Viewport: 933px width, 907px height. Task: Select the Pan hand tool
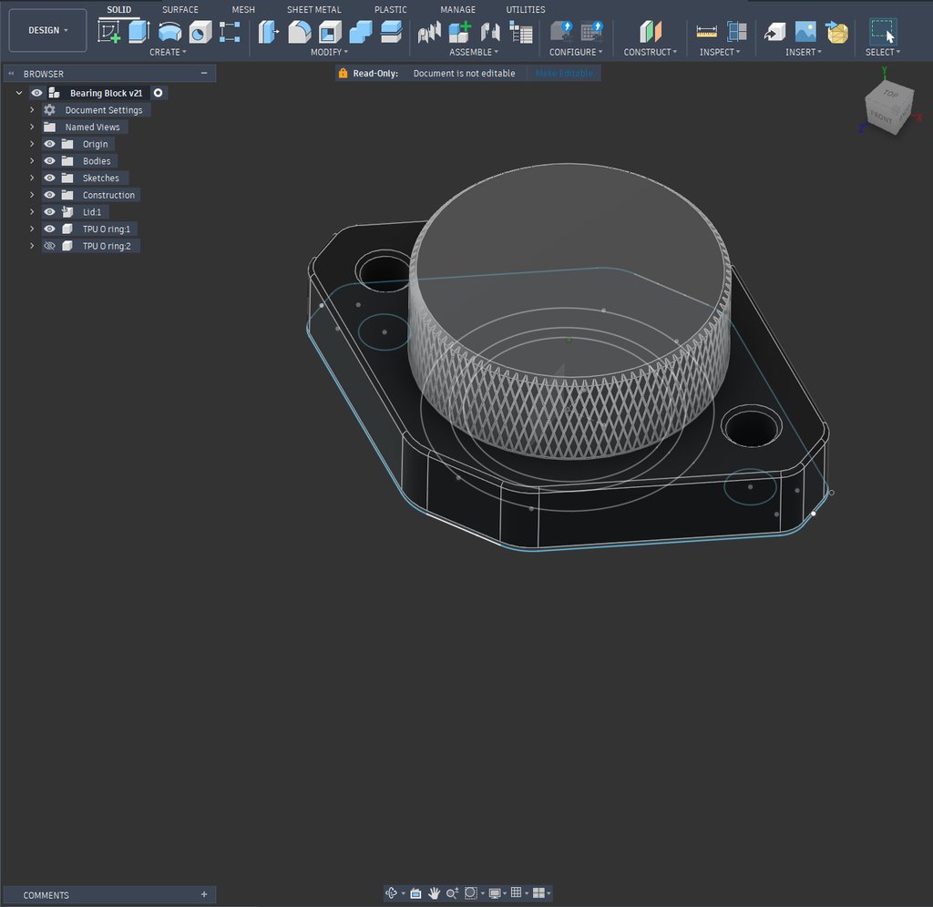pos(435,893)
